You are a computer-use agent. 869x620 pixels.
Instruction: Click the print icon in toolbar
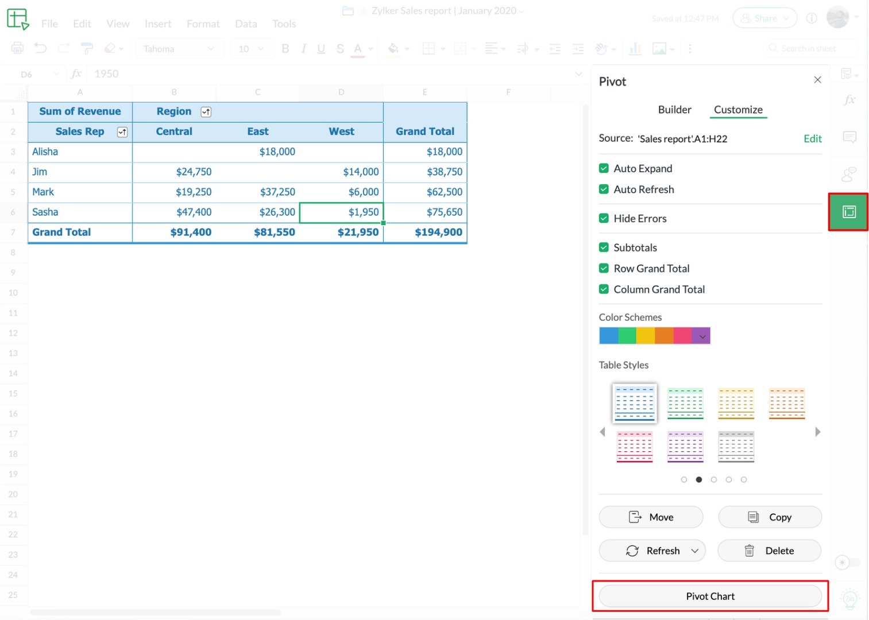coord(17,49)
